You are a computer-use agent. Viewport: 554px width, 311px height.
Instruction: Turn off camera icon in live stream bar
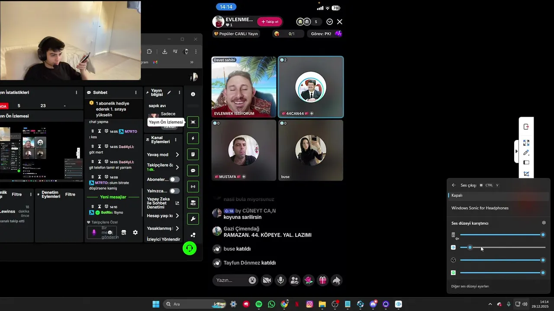coord(267,280)
